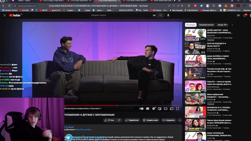Image resolution: width=251 pixels, height=141 pixels.
Task: Expand the chapter title in the player
Action: [x=83, y=108]
